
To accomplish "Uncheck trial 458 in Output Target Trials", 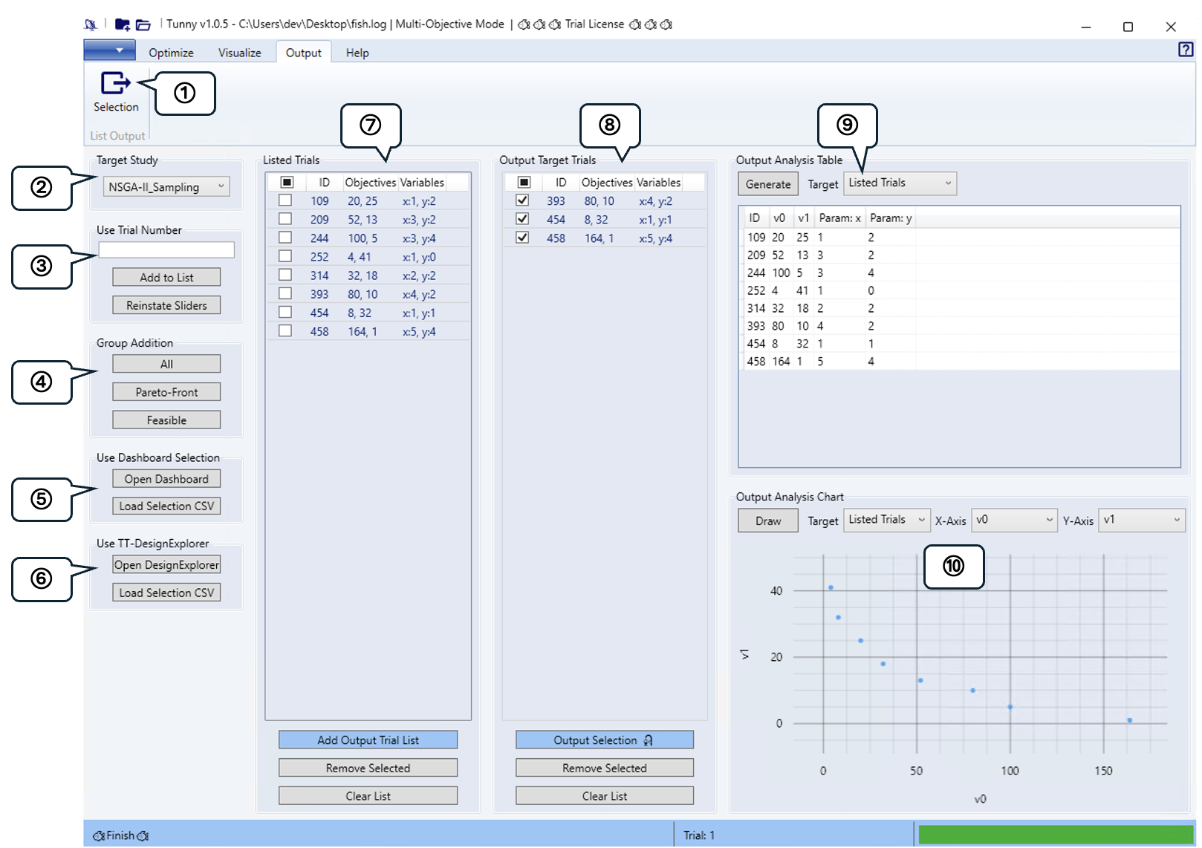I will [522, 238].
